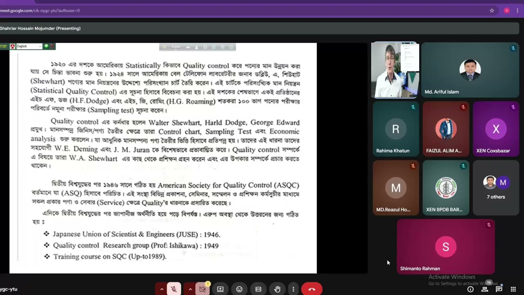Click the Present now screen-share button
The width and height of the screenshot is (524, 295).
click(220, 289)
